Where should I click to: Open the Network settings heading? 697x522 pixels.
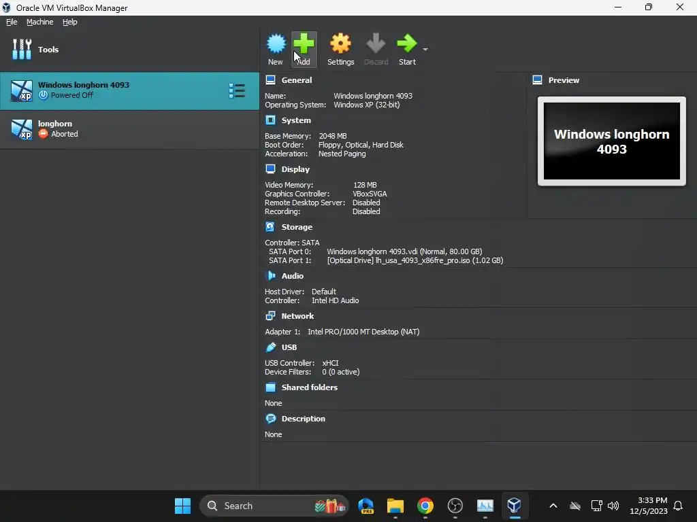[297, 316]
